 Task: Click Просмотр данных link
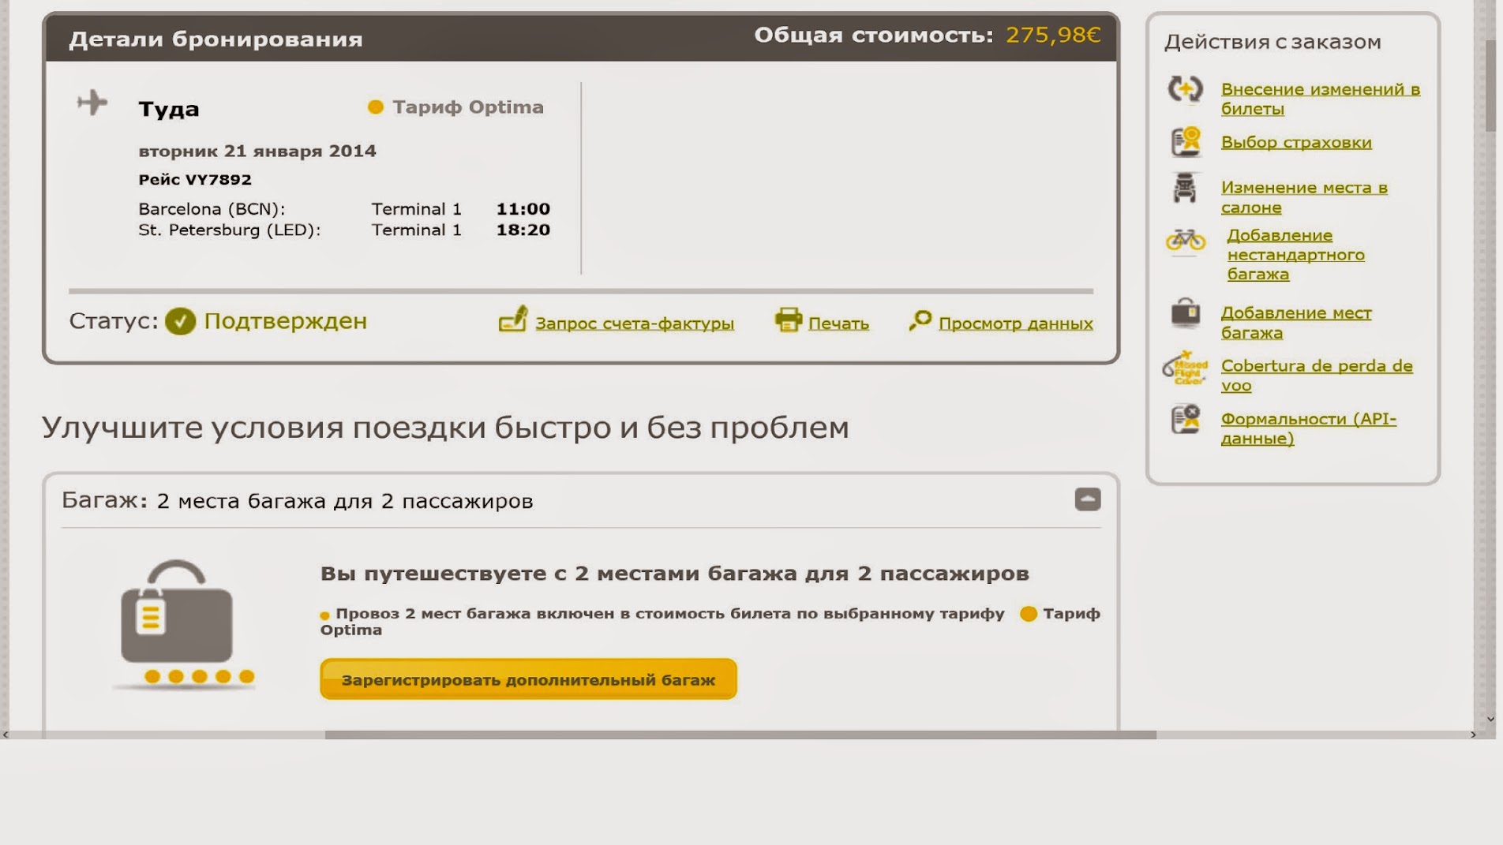point(1016,323)
